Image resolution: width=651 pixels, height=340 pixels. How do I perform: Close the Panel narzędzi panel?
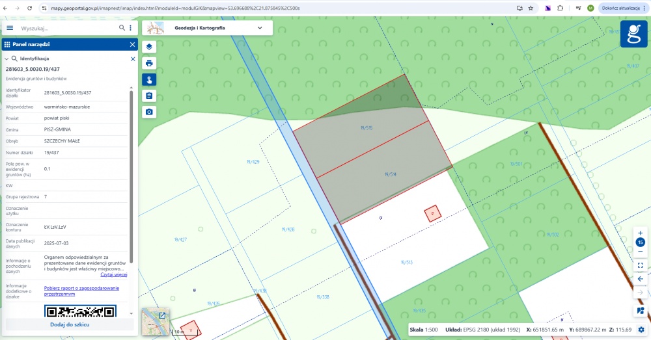tap(132, 44)
